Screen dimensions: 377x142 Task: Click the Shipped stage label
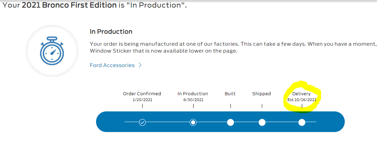click(x=262, y=94)
